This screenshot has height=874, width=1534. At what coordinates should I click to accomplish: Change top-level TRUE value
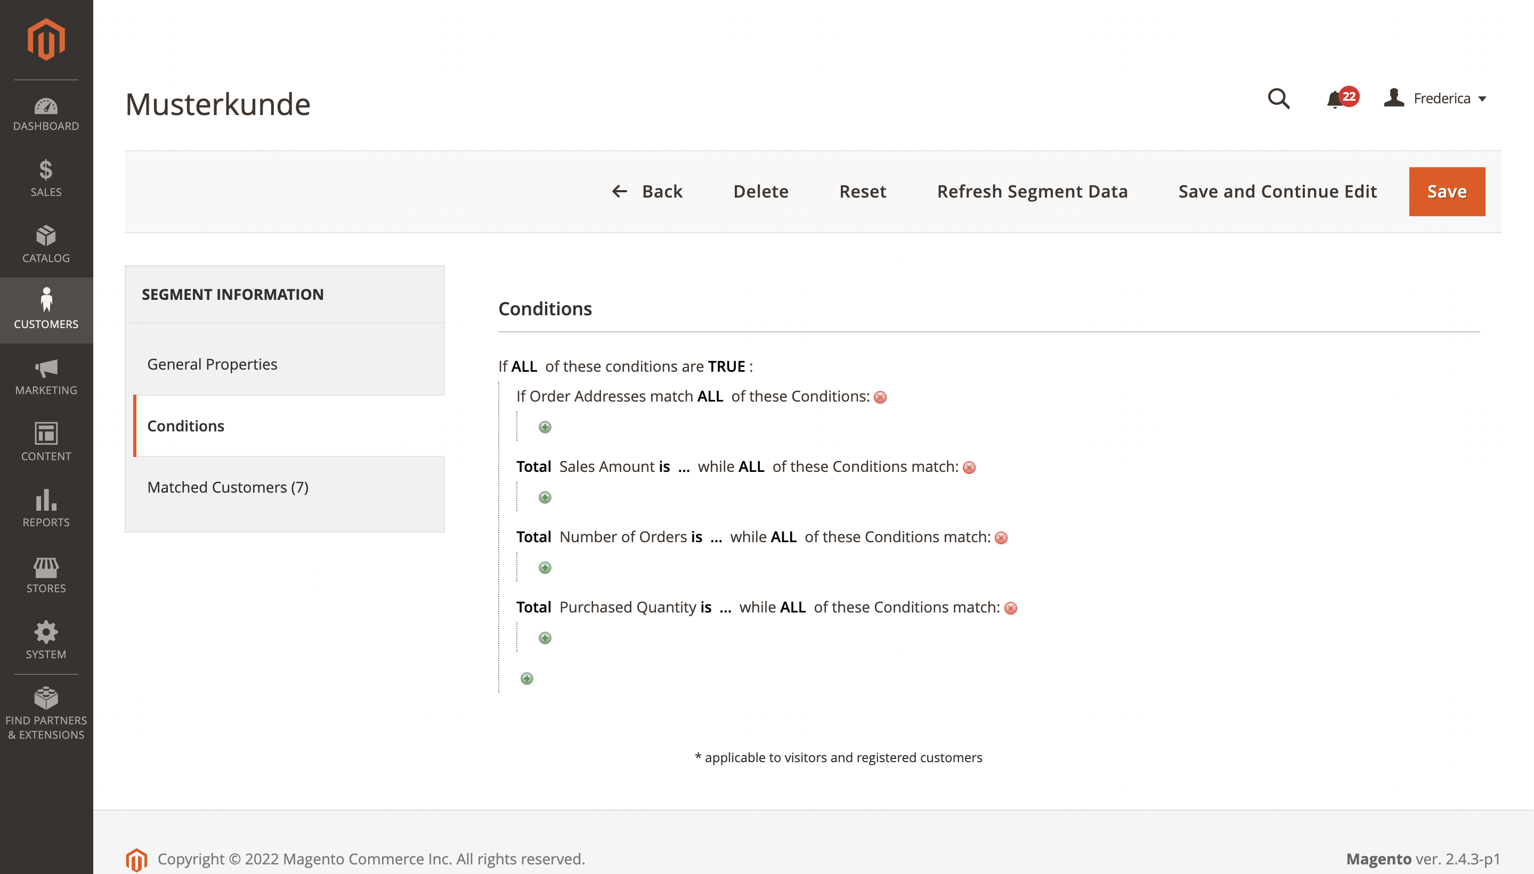tap(726, 367)
